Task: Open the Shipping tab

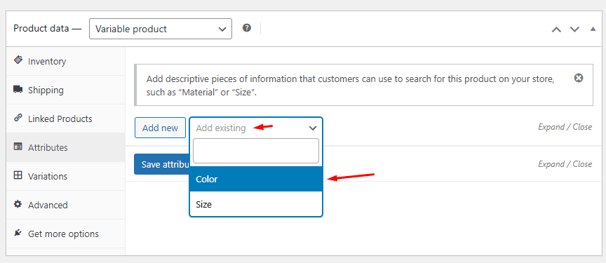Action: [x=66, y=90]
